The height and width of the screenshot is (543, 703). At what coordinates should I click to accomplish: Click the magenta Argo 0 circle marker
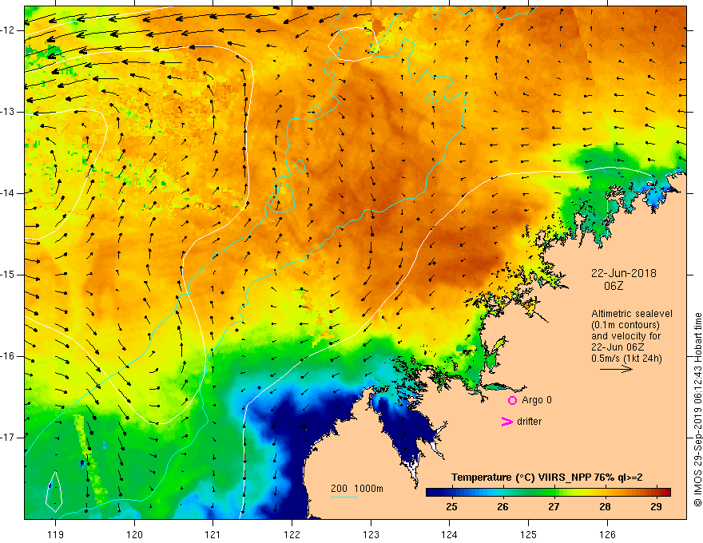click(x=512, y=400)
